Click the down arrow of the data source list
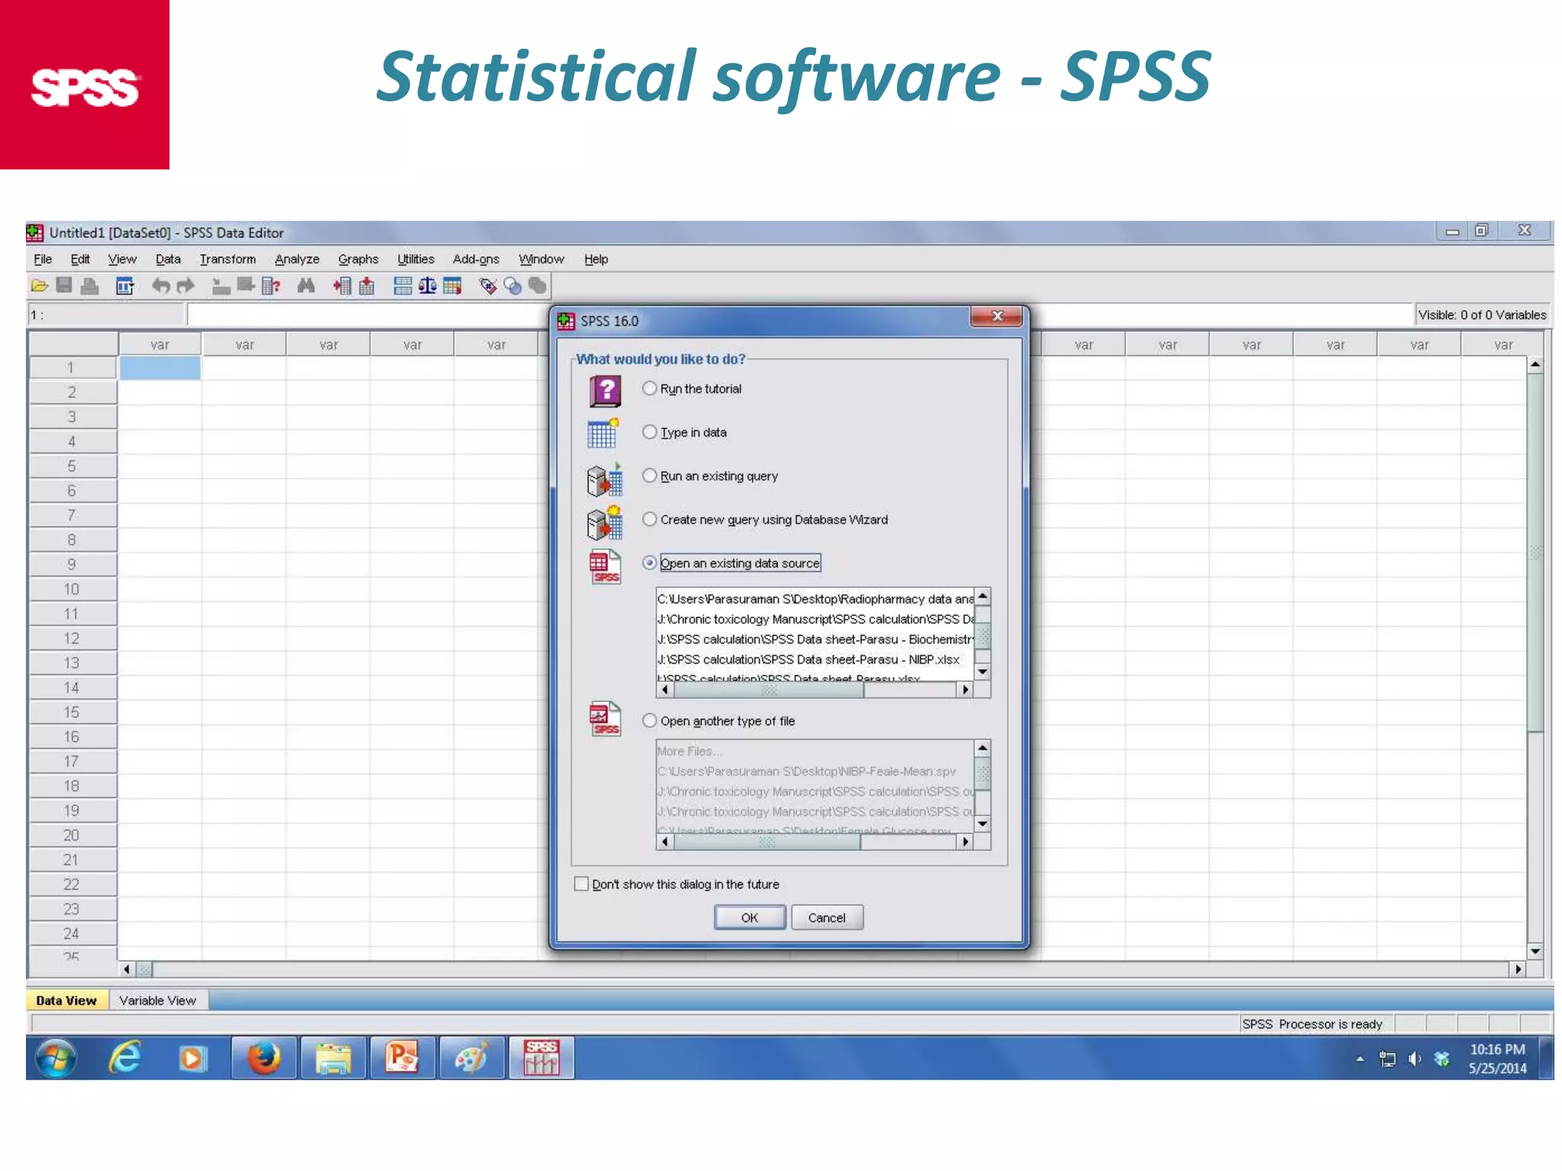This screenshot has width=1562, height=1171. click(983, 672)
